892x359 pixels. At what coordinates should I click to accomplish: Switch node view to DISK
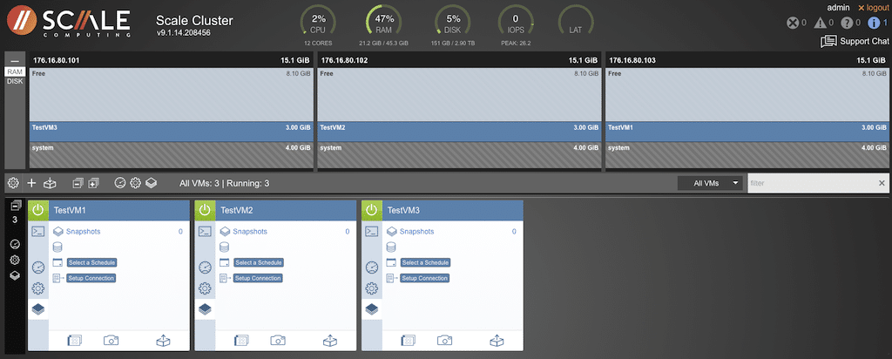(x=15, y=81)
